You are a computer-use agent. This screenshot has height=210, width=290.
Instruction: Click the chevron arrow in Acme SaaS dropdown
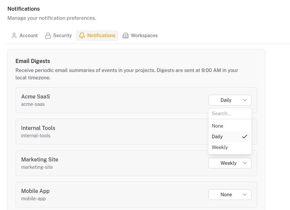point(245,100)
